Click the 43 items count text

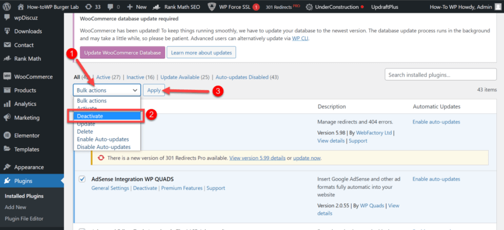[487, 90]
